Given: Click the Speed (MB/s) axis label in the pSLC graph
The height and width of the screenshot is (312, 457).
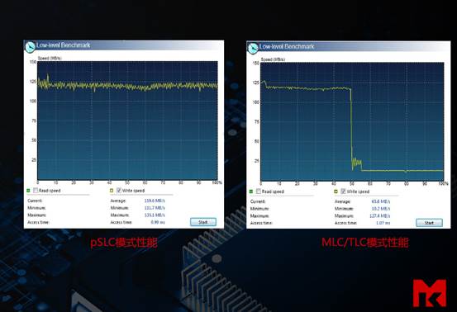Looking at the screenshot, I should (x=50, y=59).
